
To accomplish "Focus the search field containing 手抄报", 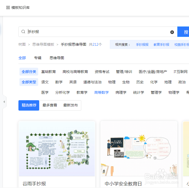I will 98,32.
